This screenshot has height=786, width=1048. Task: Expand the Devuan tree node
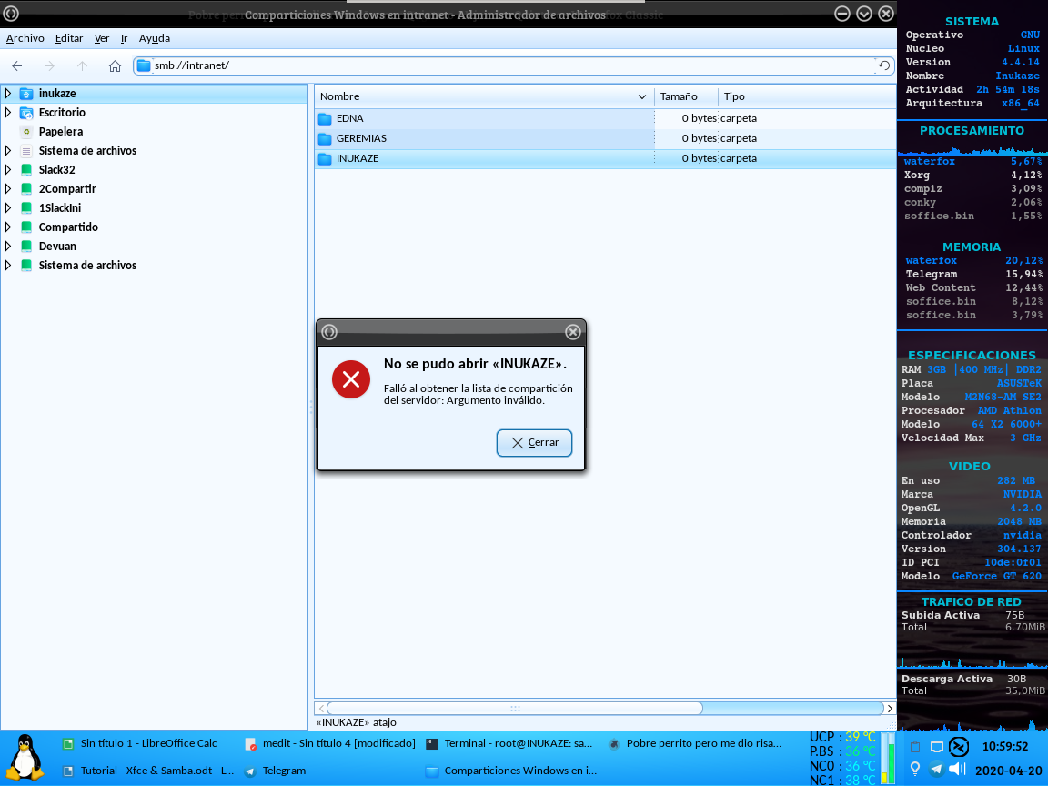click(8, 246)
